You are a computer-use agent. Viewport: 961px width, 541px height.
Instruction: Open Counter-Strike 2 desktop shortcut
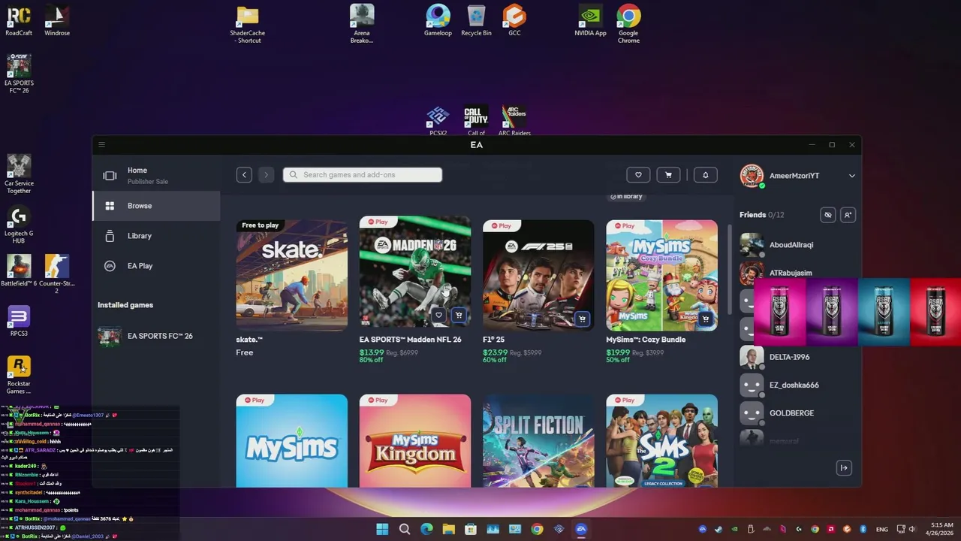point(57,274)
